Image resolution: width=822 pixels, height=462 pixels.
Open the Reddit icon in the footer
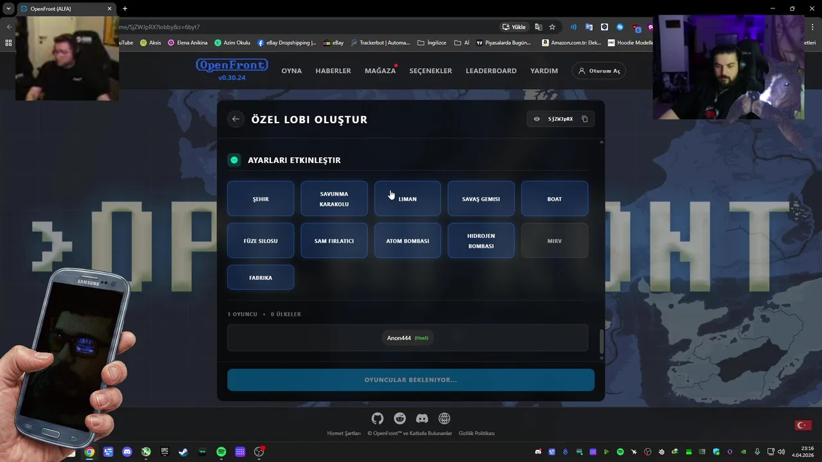(400, 418)
